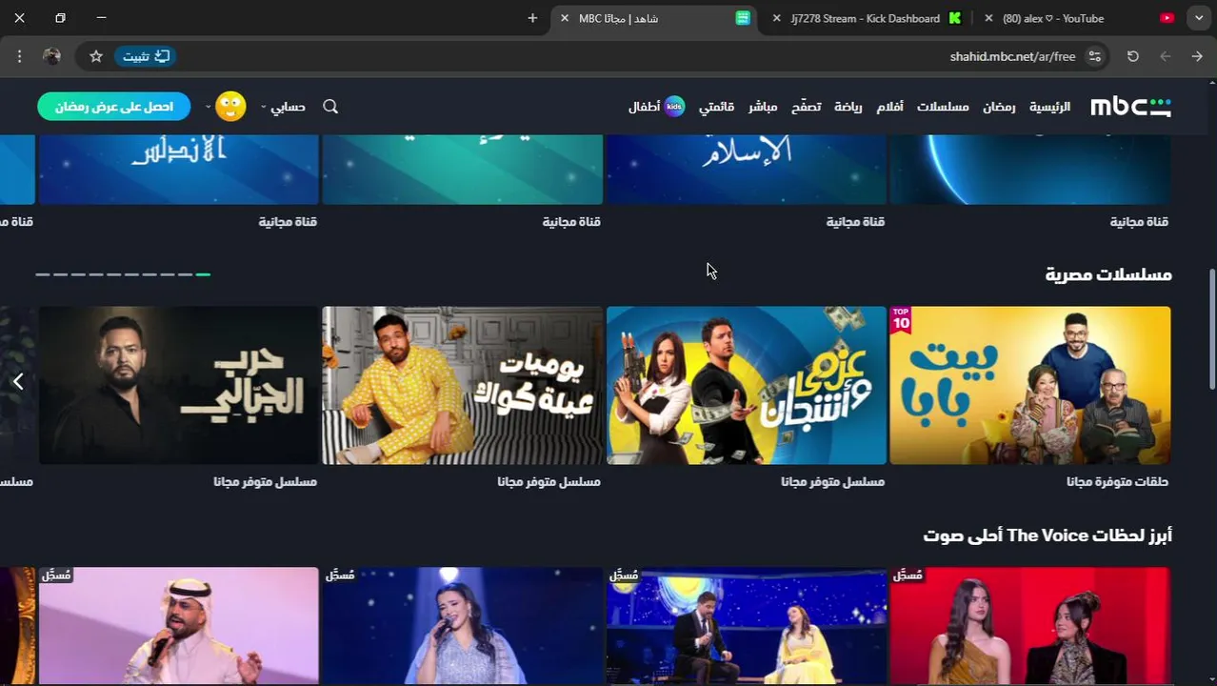Open مسلسلات مصرية section heading
The image size is (1217, 686).
point(1108,274)
